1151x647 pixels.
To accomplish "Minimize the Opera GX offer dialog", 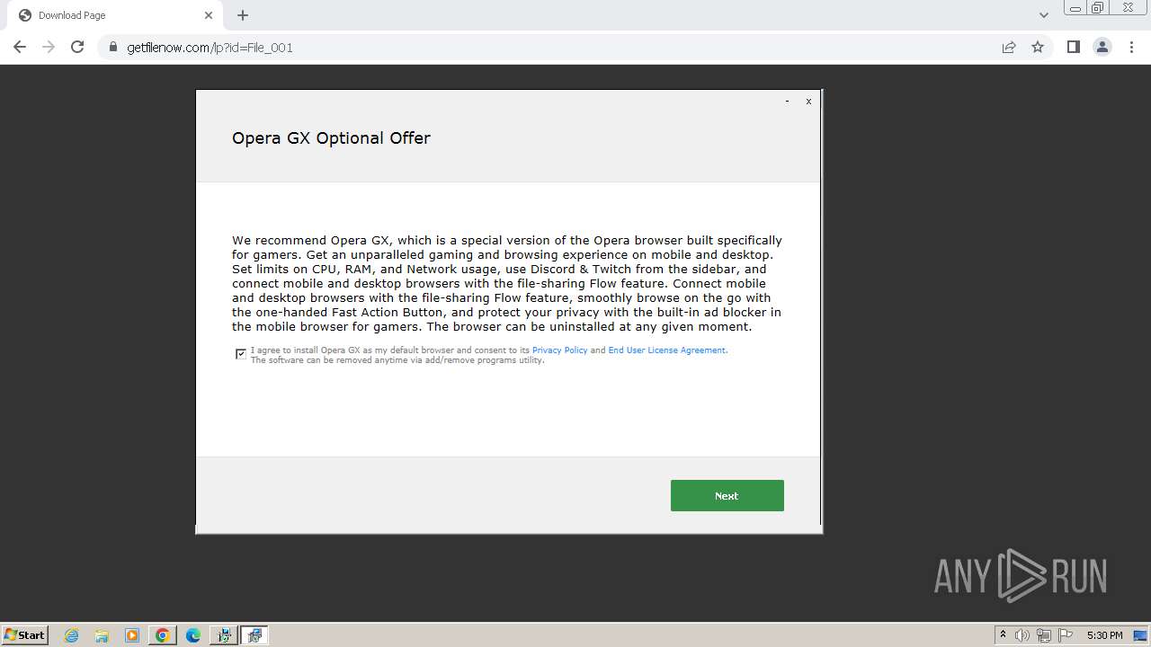I will tap(787, 102).
